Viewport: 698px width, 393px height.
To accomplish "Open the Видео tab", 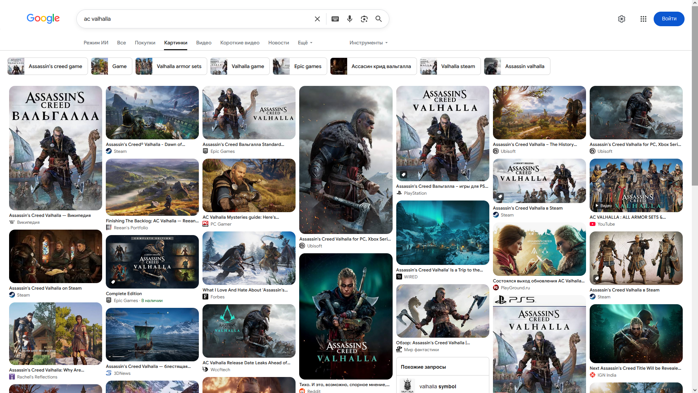I will 204,43.
